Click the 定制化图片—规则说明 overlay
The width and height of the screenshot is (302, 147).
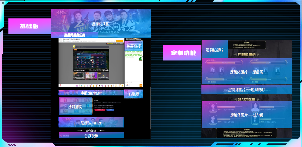coord(246,90)
